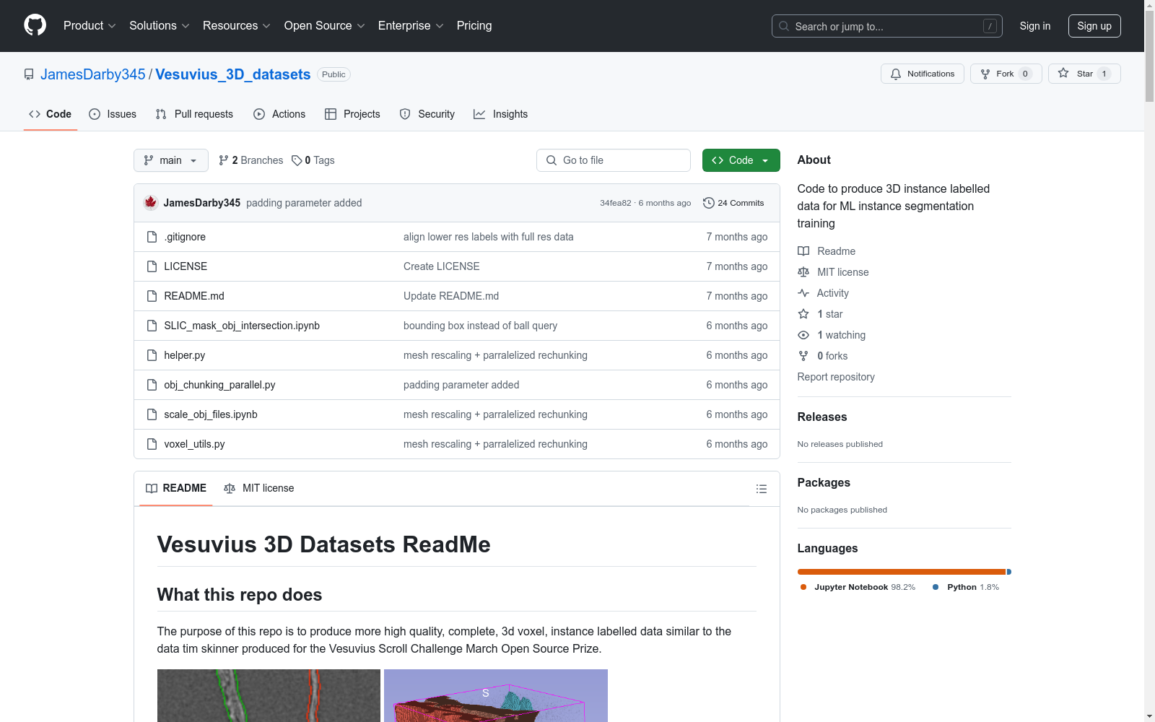Click the branch icon beside 2 Branches
This screenshot has width=1155, height=722.
224,160
